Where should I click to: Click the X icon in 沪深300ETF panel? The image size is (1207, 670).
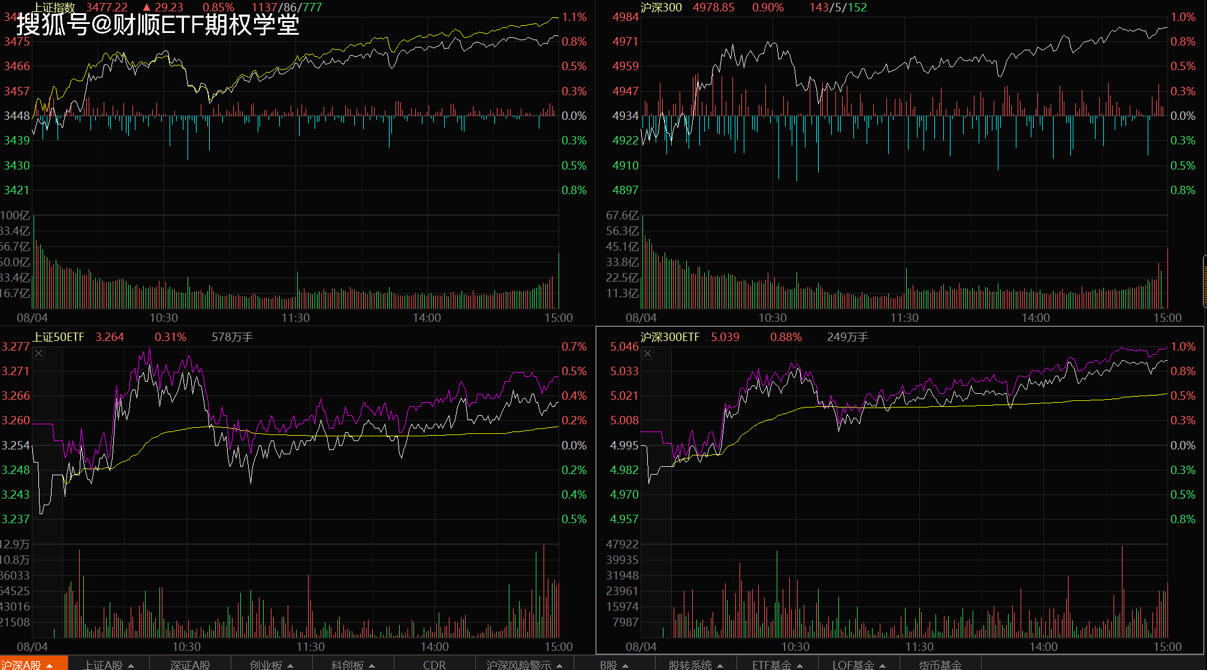[648, 354]
